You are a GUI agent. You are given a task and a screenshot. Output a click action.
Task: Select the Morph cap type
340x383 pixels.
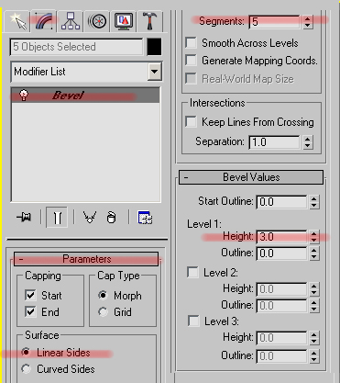click(x=103, y=295)
